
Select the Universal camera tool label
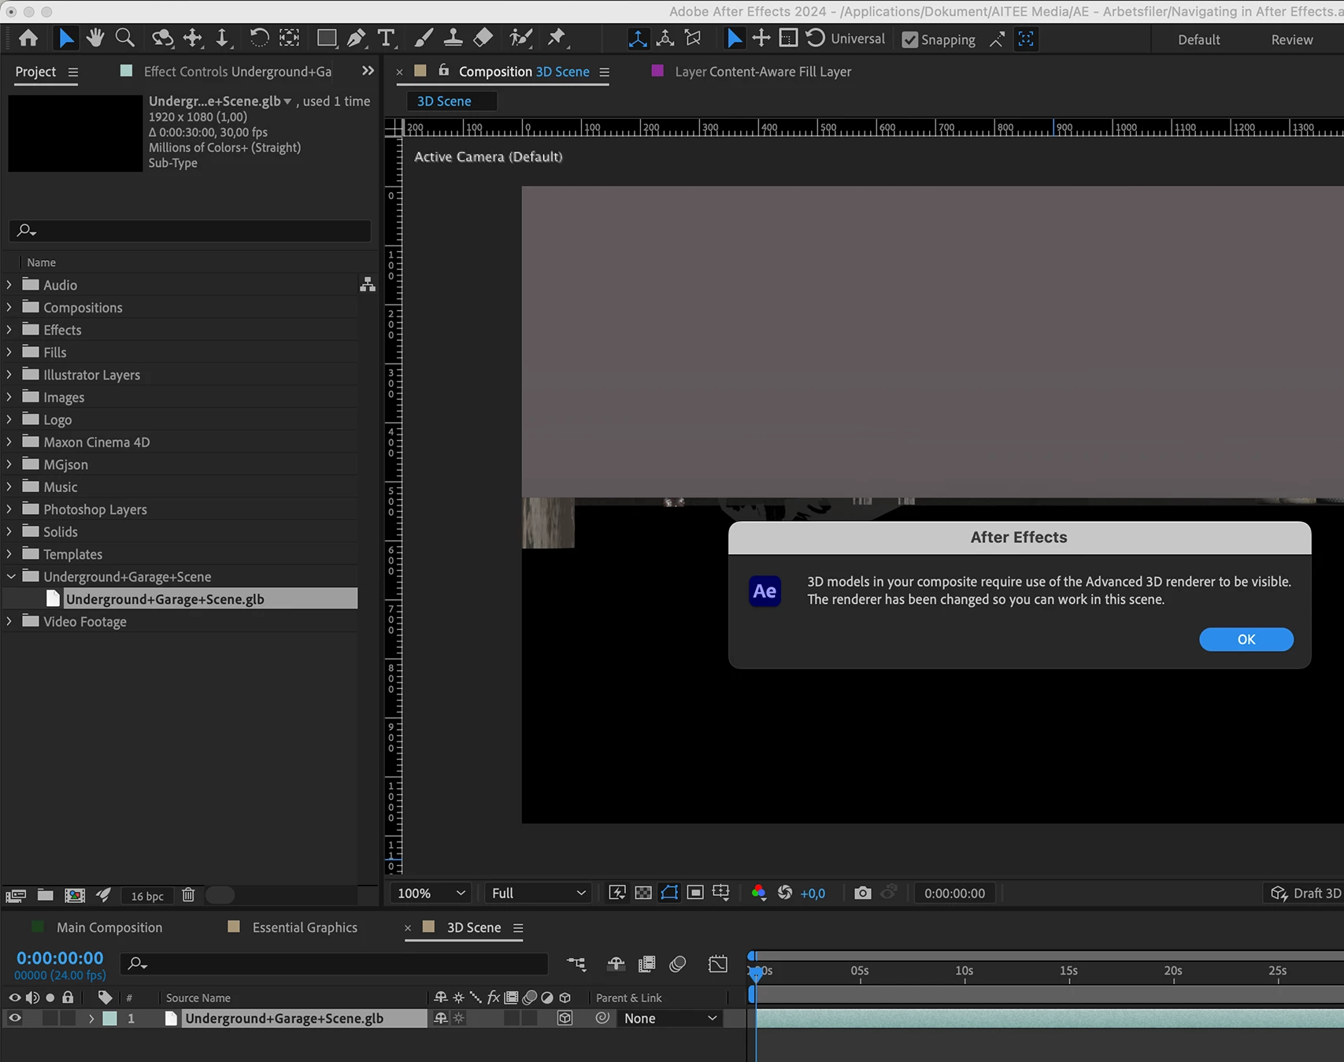858,39
